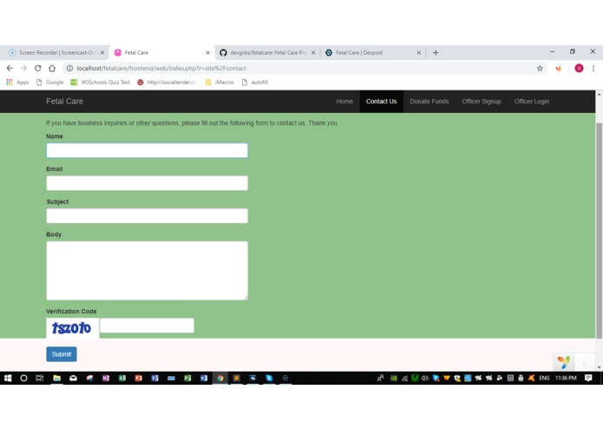Screen dimensions: 603x429
Task: Launch File Explorer from the taskbar
Action: 57,378
